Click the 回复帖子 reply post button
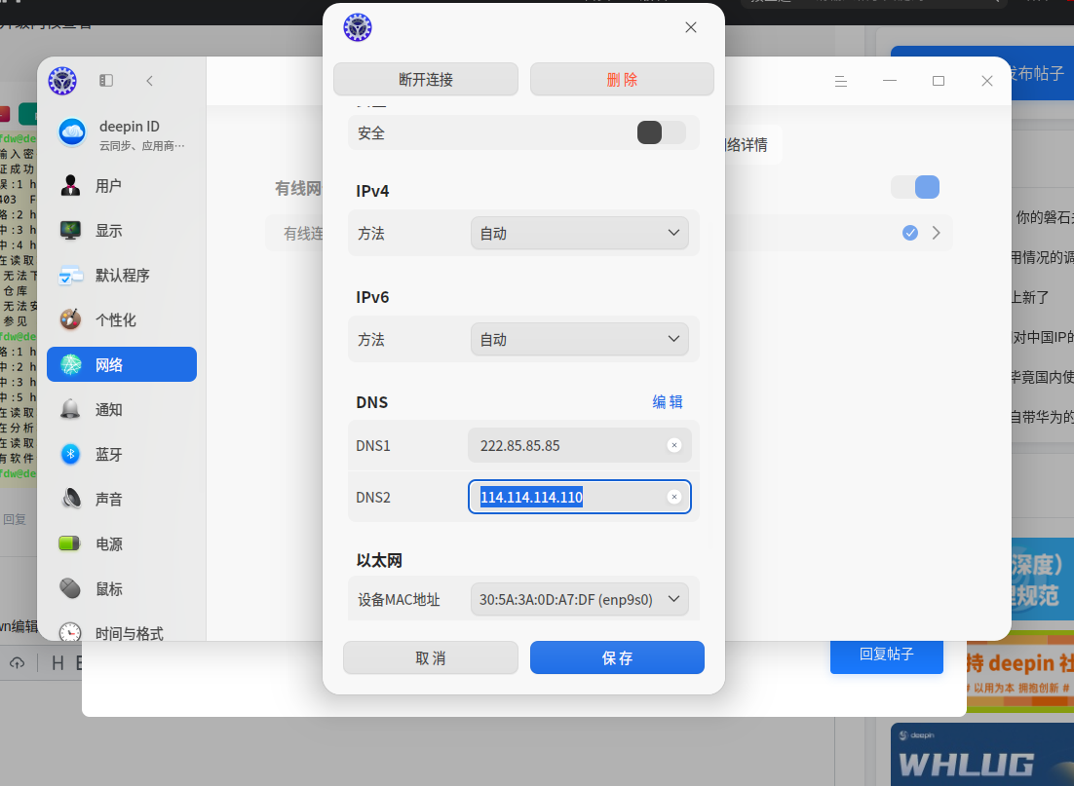Image resolution: width=1074 pixels, height=786 pixels. click(x=886, y=655)
